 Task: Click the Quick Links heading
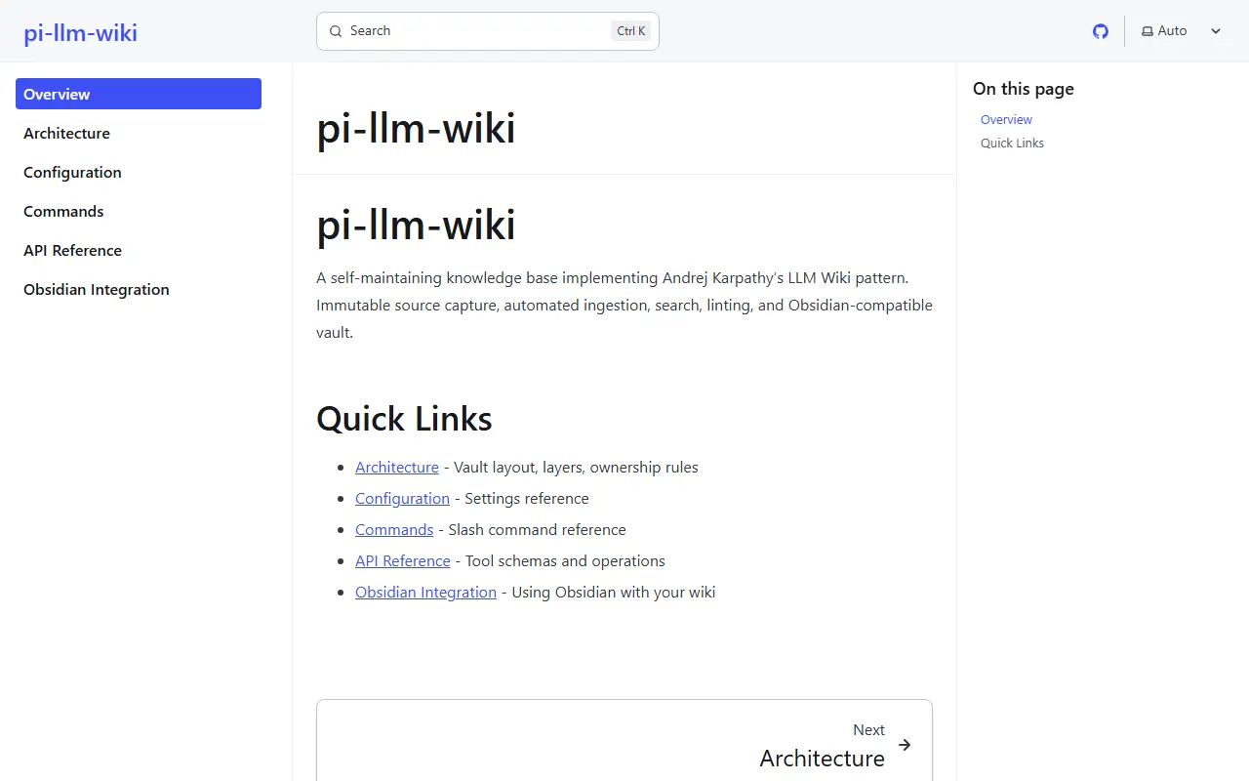404,418
